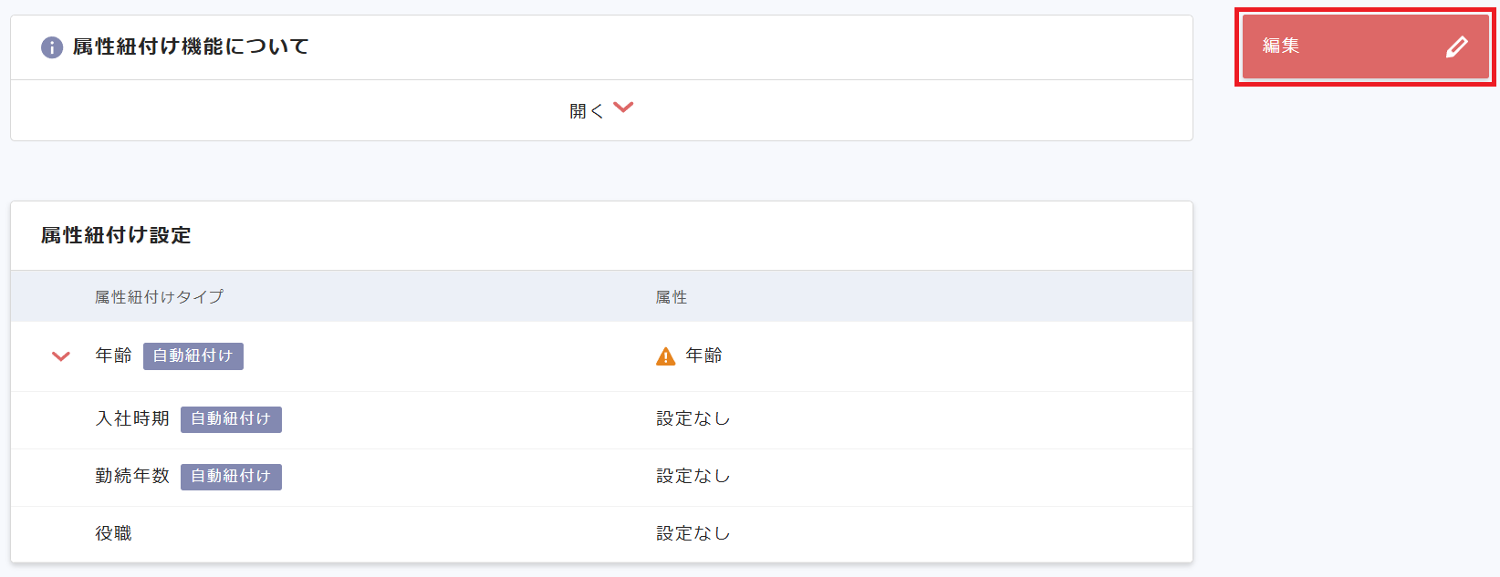Screen dimensions: 1500x577
Task: Select the 勤続年数 row label
Action: tap(132, 476)
